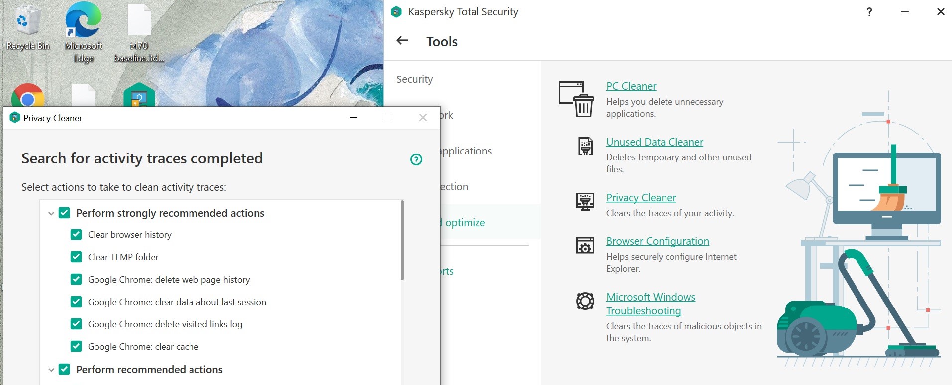The height and width of the screenshot is (385, 952).
Task: Select the t470 baseline.3d file icon
Action: [x=139, y=33]
